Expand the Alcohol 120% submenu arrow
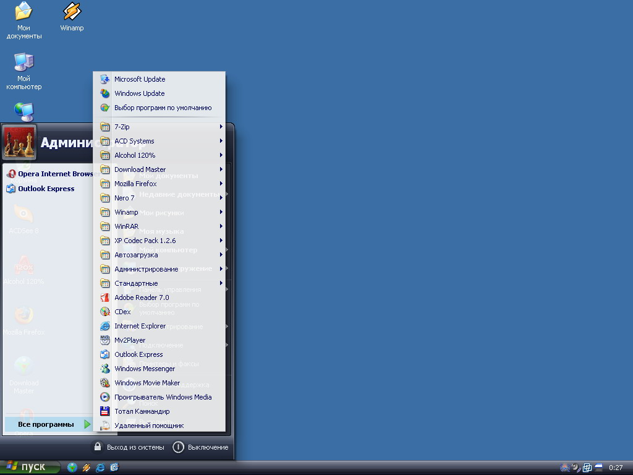The image size is (633, 475). coord(221,155)
